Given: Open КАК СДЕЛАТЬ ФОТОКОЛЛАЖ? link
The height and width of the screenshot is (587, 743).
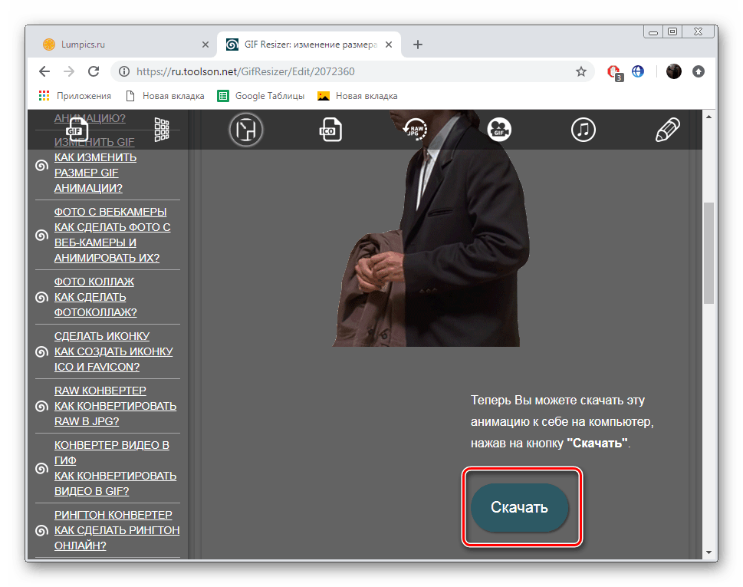Looking at the screenshot, I should pyautogui.click(x=95, y=305).
